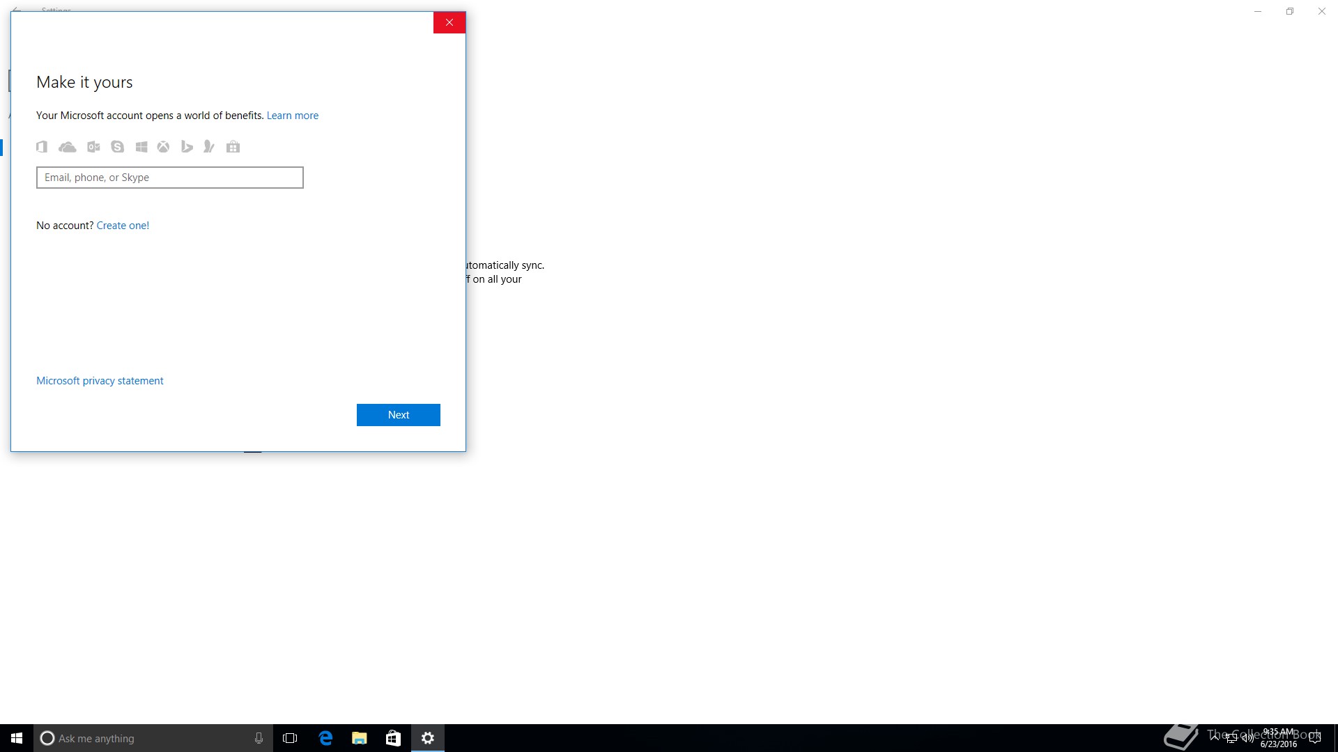The width and height of the screenshot is (1338, 752).
Task: Restore down the Settings window
Action: tap(1290, 11)
